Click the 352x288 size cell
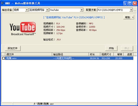 [105, 58]
